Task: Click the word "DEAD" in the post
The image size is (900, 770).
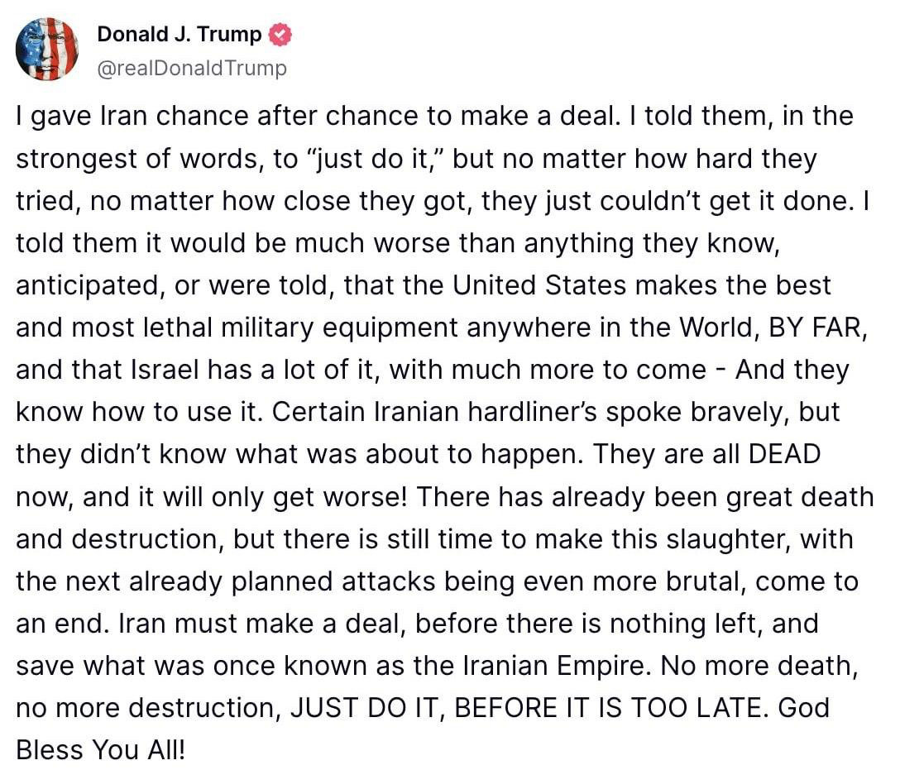Action: [x=785, y=454]
